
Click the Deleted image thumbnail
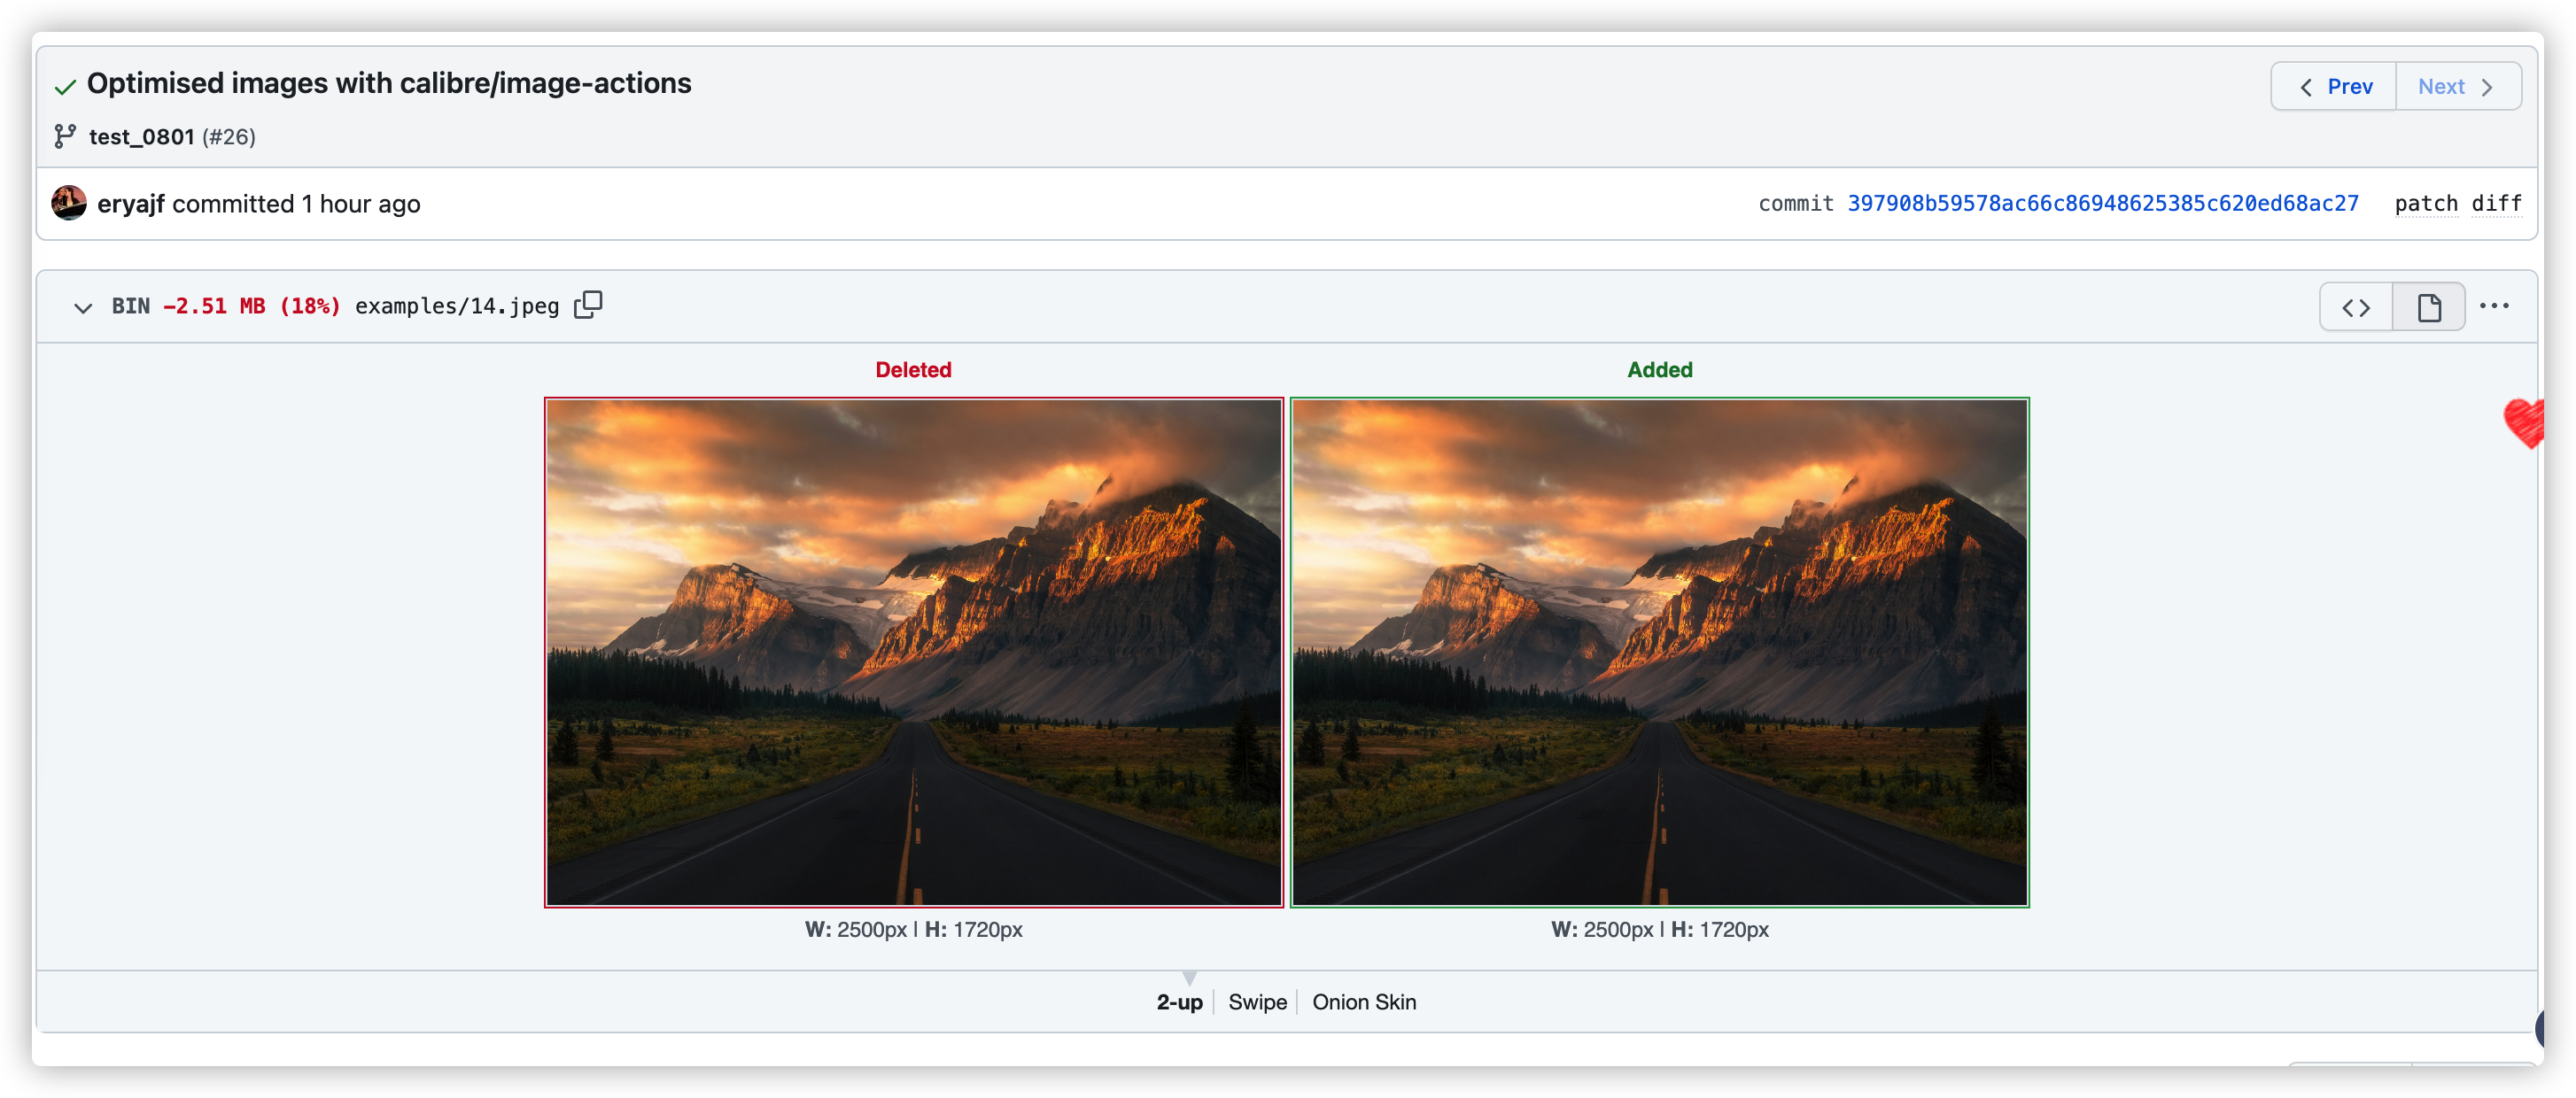pos(913,652)
